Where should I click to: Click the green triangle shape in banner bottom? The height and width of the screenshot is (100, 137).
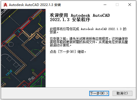(x=38, y=82)
